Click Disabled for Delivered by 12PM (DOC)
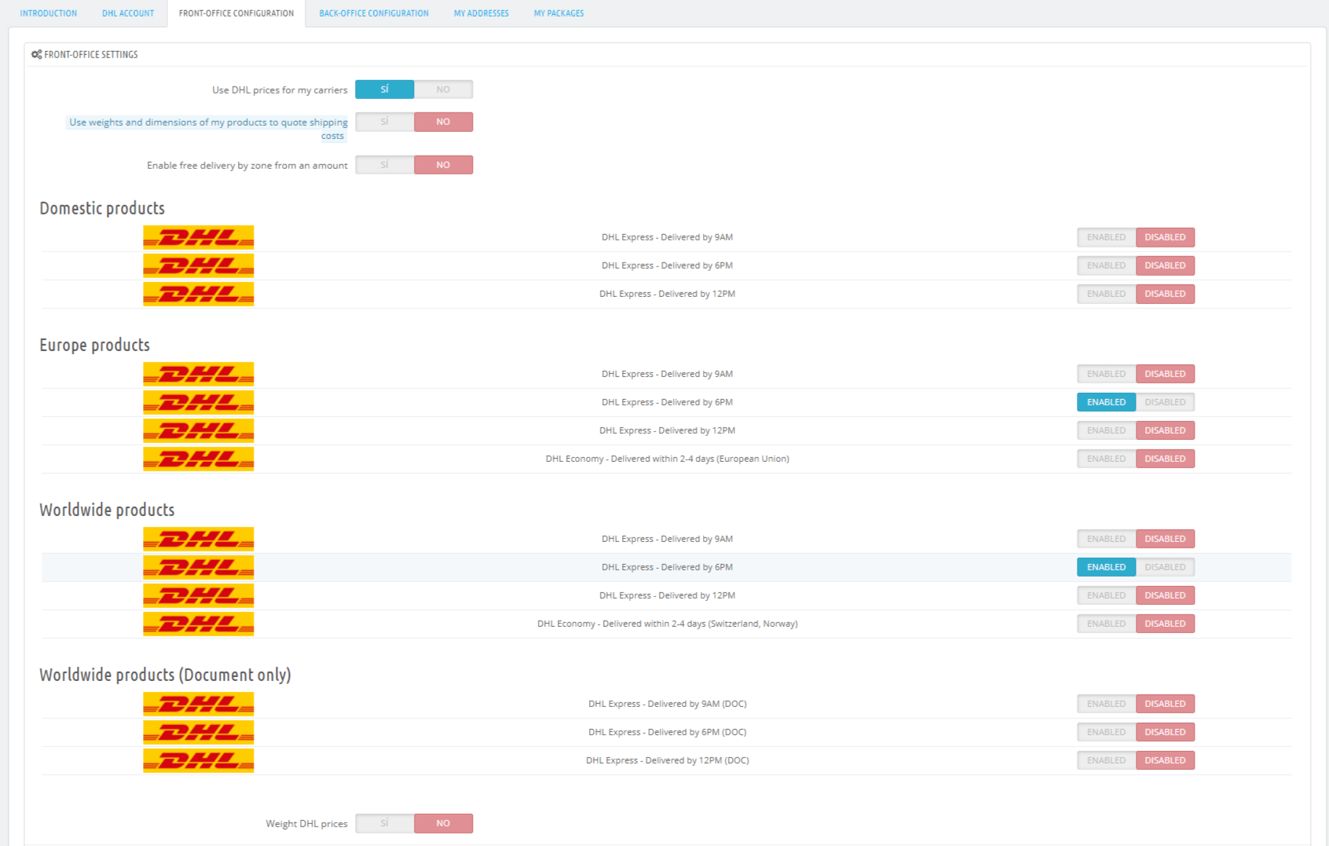Viewport: 1329px width, 846px height. pos(1165,760)
